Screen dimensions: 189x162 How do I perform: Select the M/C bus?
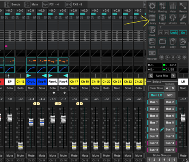(x=170, y=95)
